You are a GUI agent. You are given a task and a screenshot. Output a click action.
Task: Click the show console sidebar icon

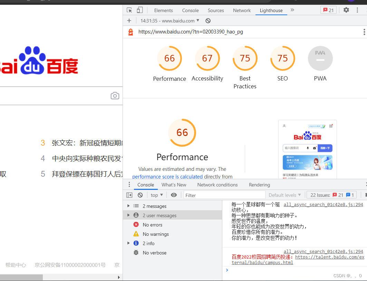[x=129, y=195]
